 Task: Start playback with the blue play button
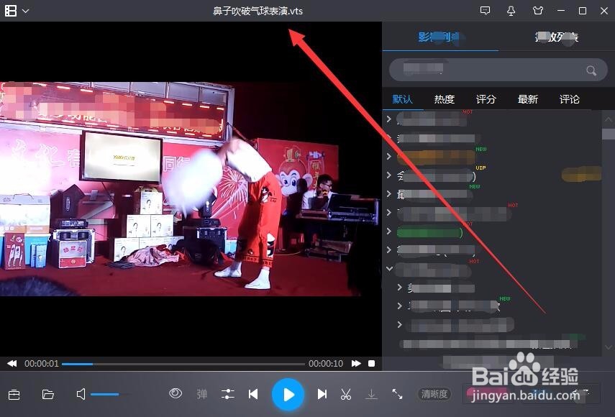click(x=288, y=394)
